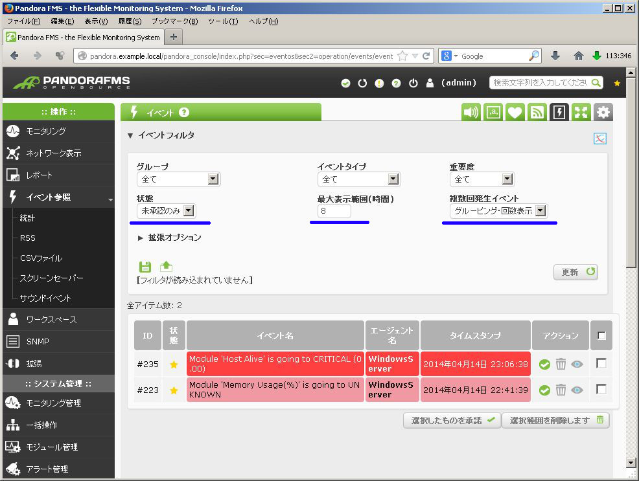Click 選択したものを承認 button
The width and height of the screenshot is (639, 481).
click(x=452, y=420)
